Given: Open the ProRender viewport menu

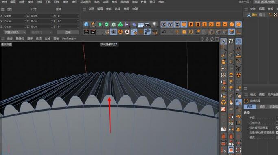Looking at the screenshot, I should [69, 39].
